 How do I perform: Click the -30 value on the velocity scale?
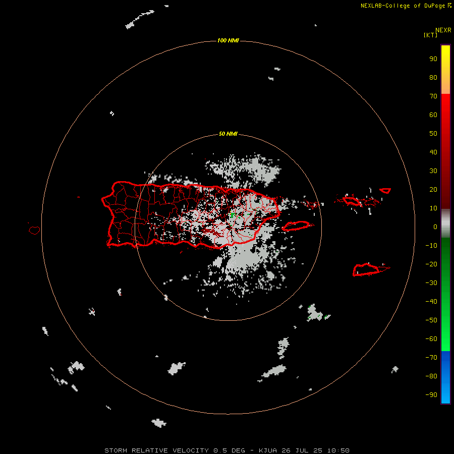(431, 283)
